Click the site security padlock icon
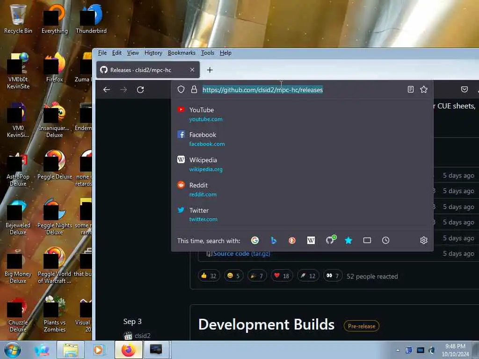 (194, 89)
